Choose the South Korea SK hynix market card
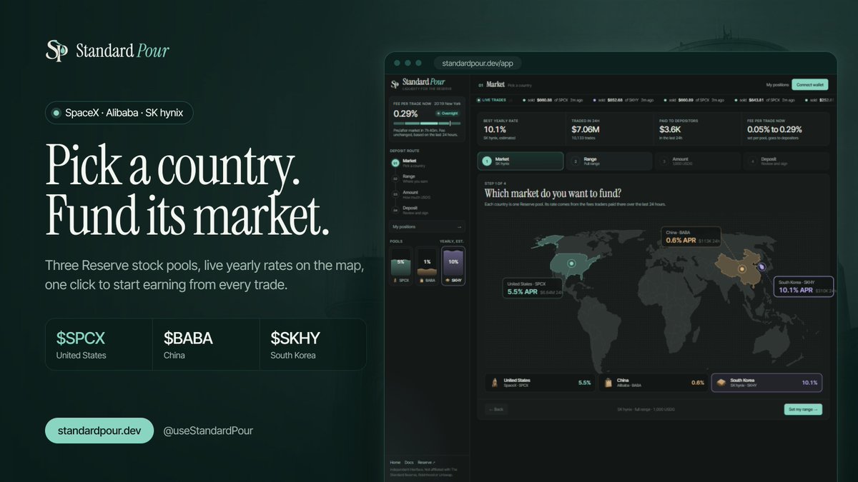The width and height of the screenshot is (858, 482). 766,383
